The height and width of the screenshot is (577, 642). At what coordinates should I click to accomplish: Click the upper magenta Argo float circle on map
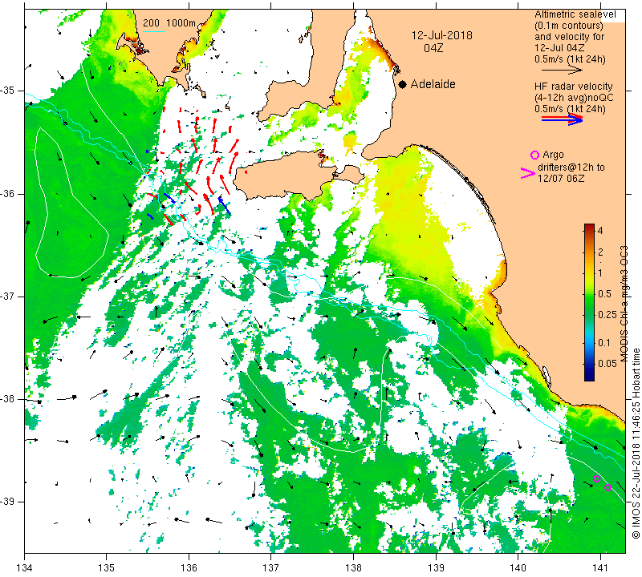(x=597, y=479)
